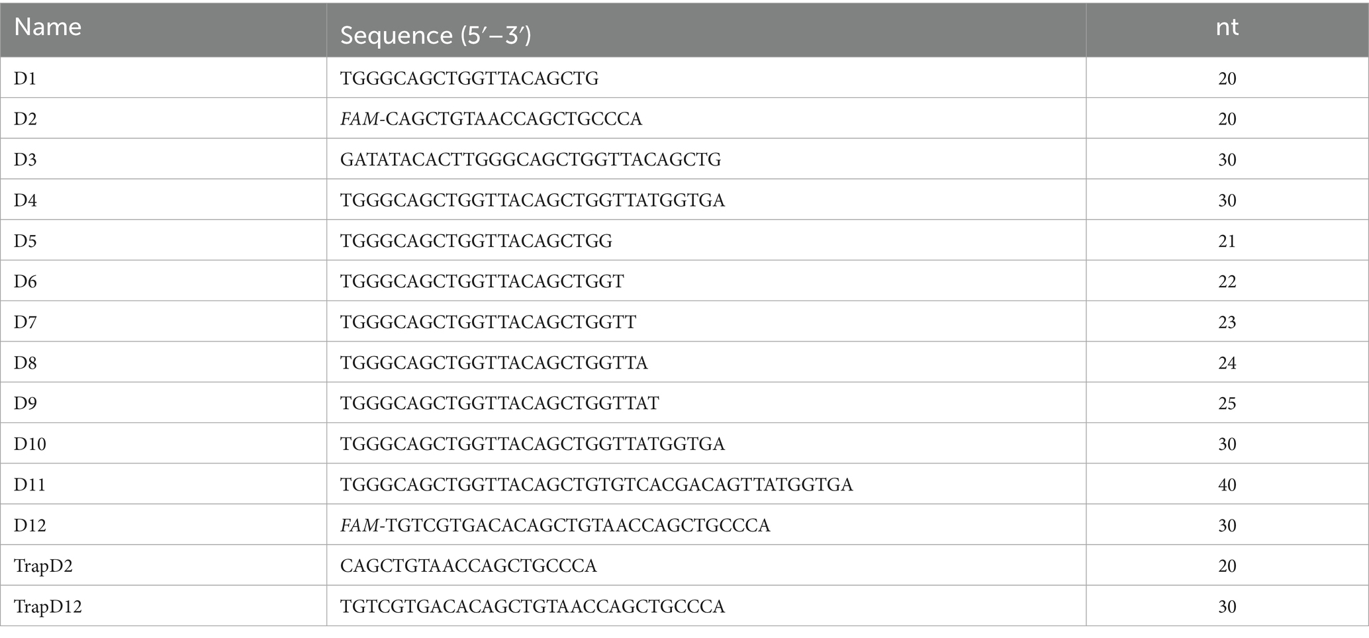Select the D3 name cell

point(25,159)
